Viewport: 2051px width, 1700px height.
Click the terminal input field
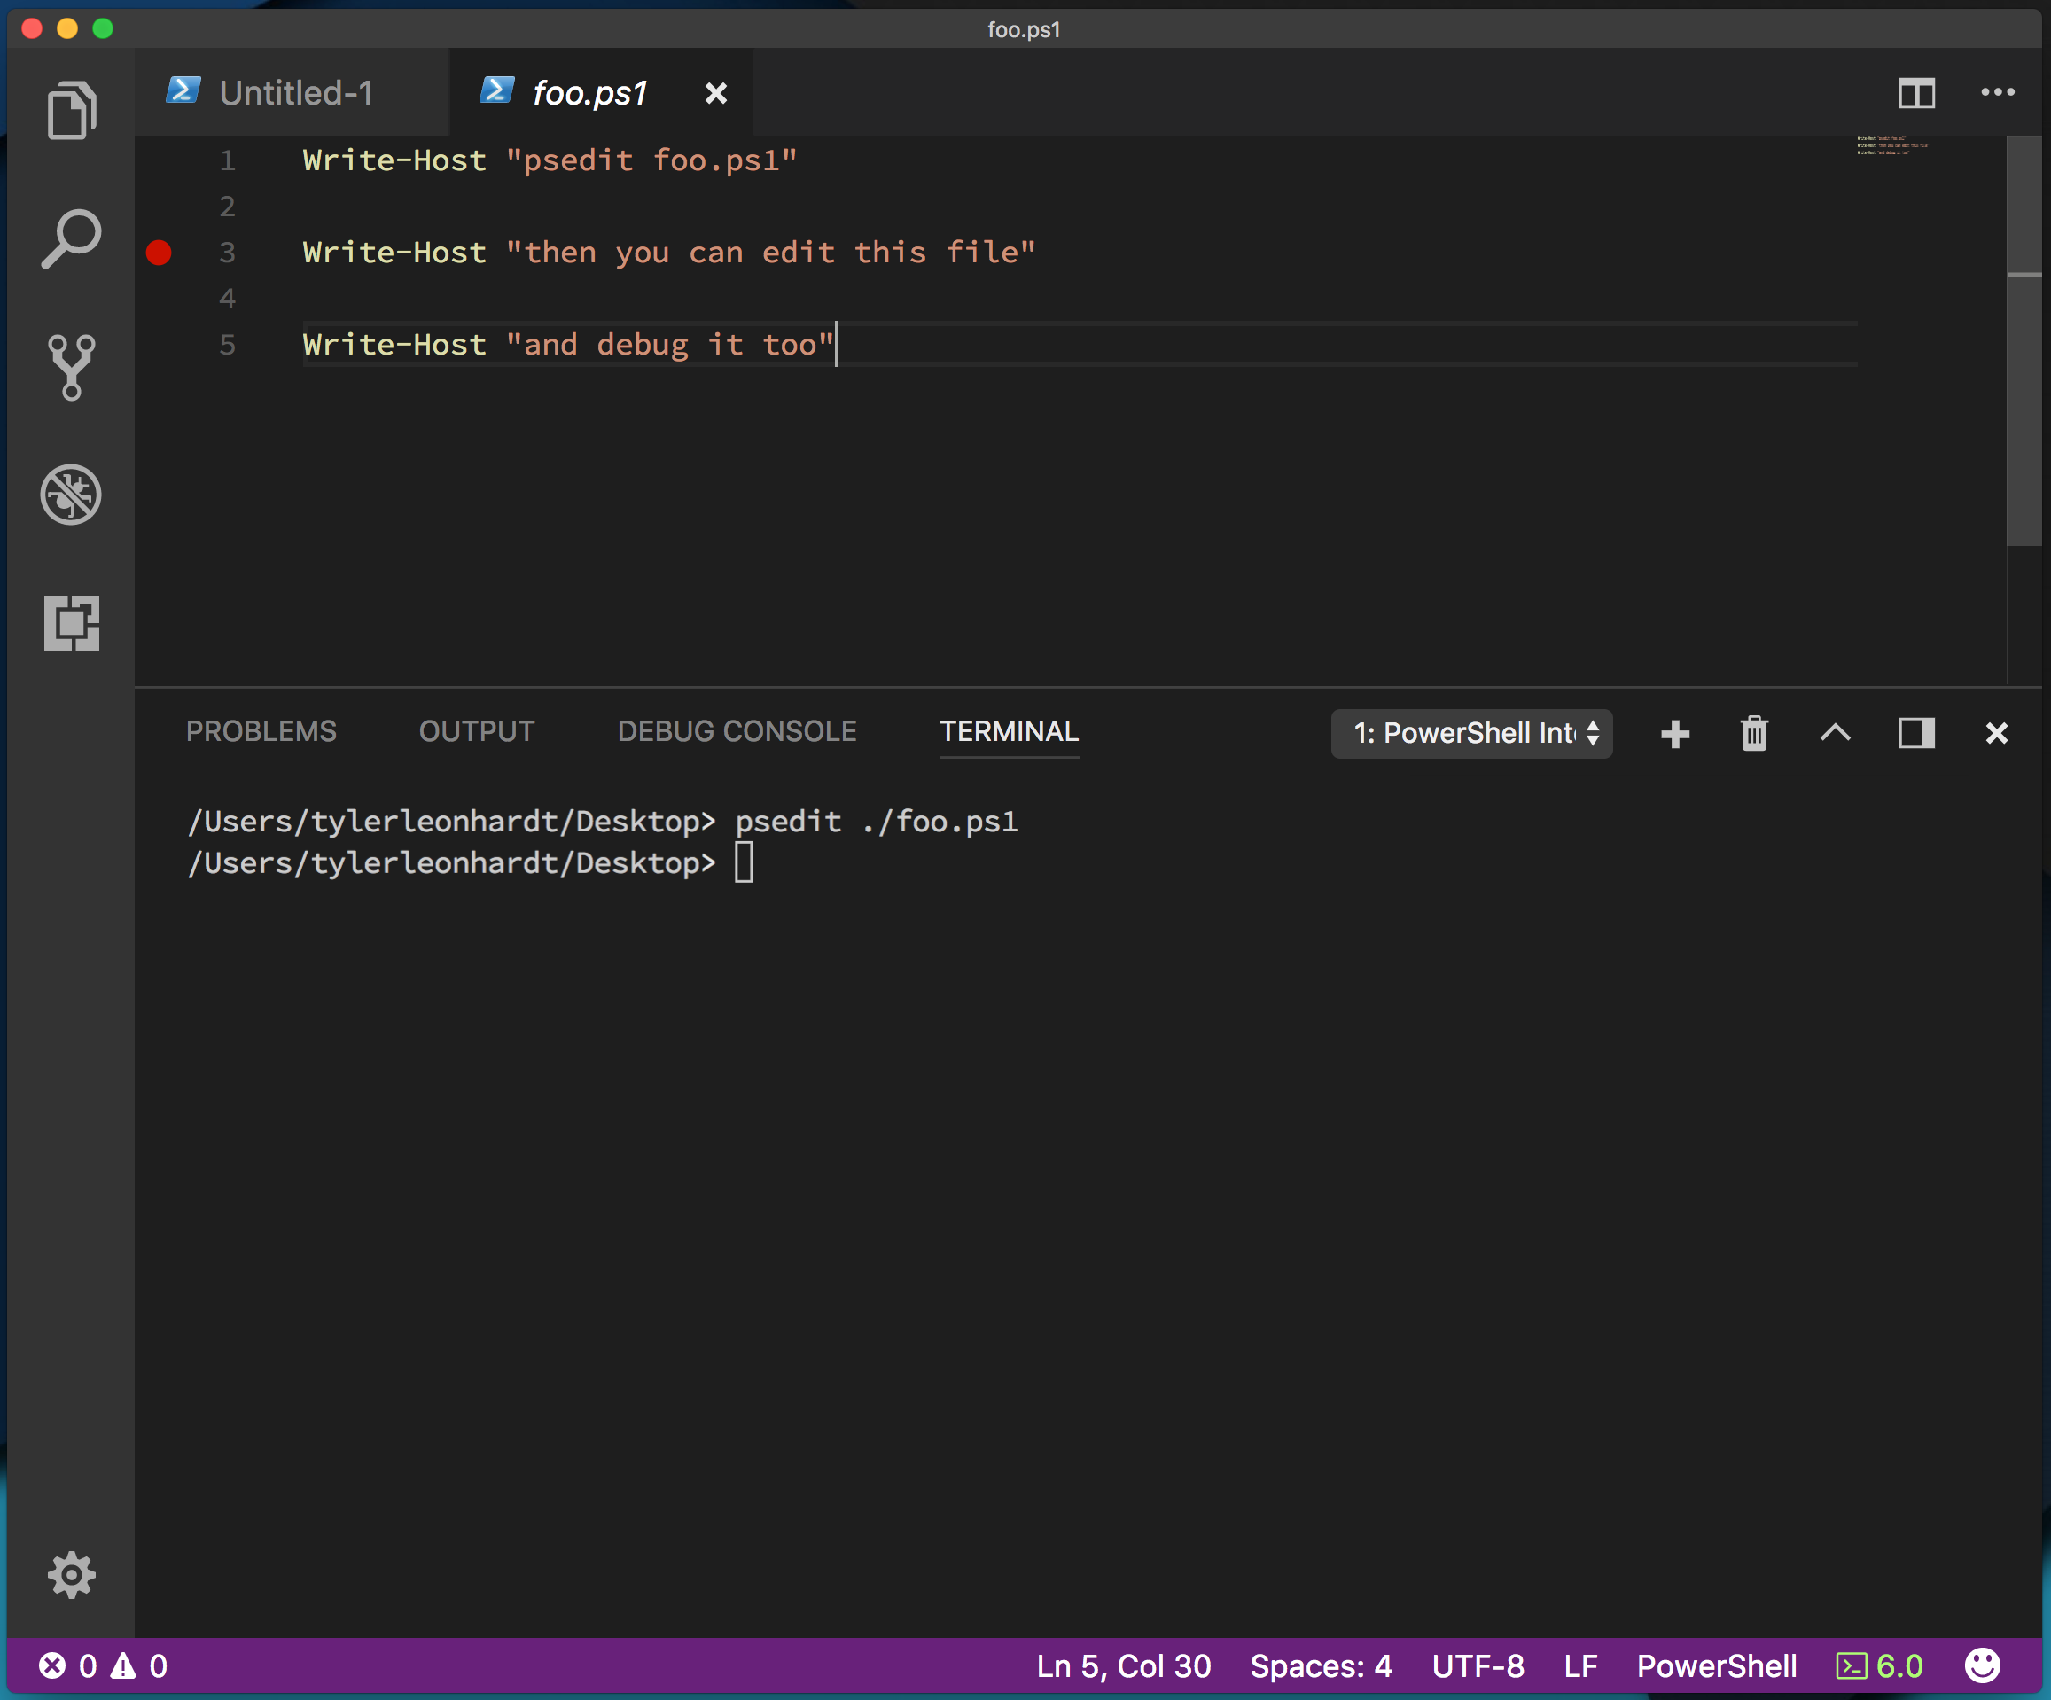tap(750, 861)
